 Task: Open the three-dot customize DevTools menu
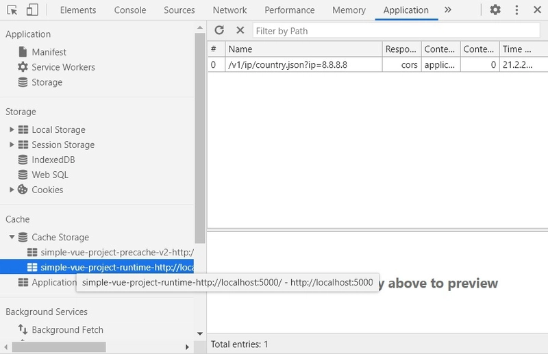tap(516, 10)
